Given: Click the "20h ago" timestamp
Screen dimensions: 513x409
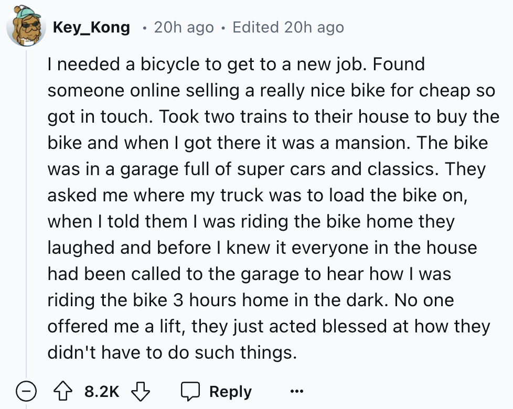Looking at the screenshot, I should click(x=184, y=27).
